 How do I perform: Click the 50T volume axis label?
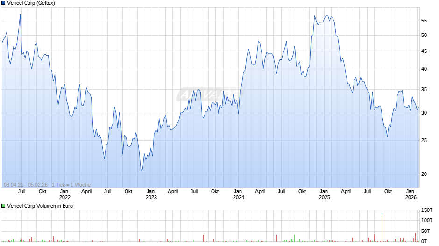tap(425, 231)
